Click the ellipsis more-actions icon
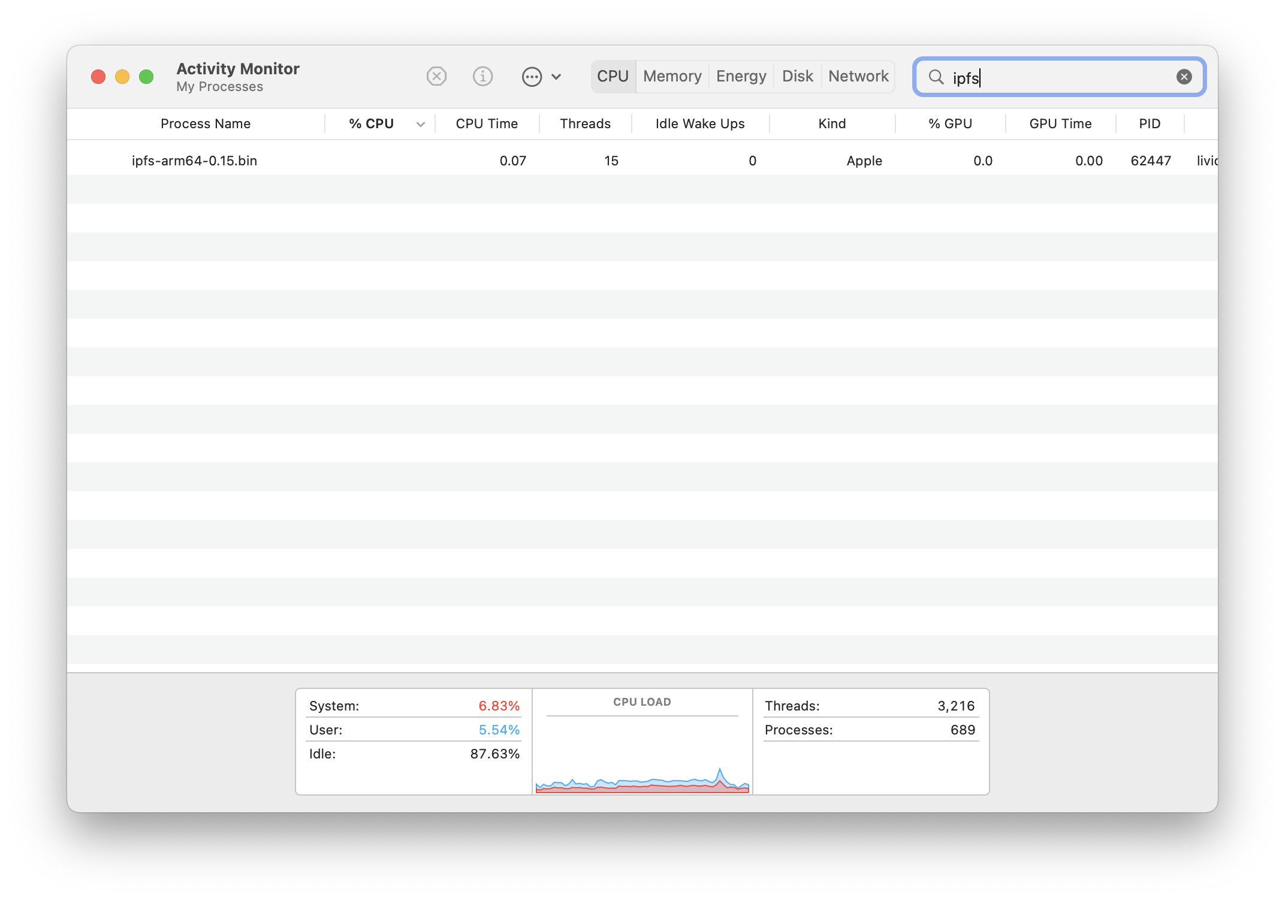 click(532, 77)
